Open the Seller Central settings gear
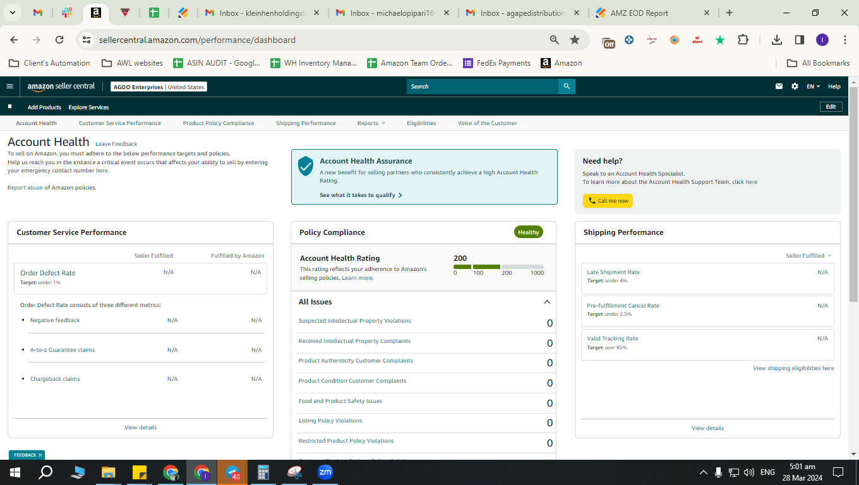The image size is (859, 485). point(795,87)
